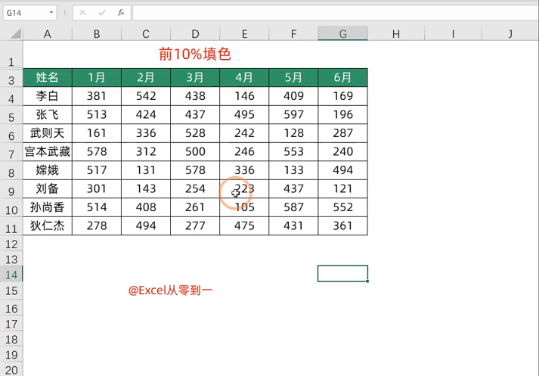Click the name cell 孙尚香
539x376 pixels.
coord(48,207)
